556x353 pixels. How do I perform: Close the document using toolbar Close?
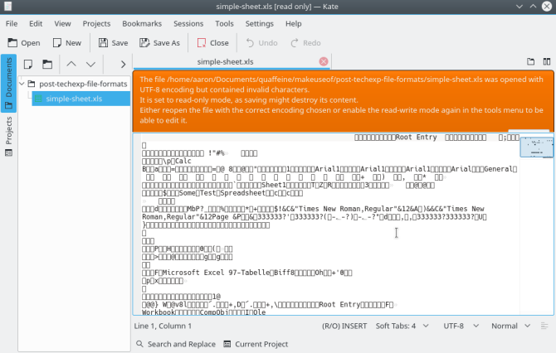point(212,43)
